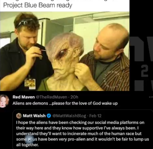Click Matt Walsh's small profile picture
This screenshot has width=153, height=149.
[x=19, y=116]
